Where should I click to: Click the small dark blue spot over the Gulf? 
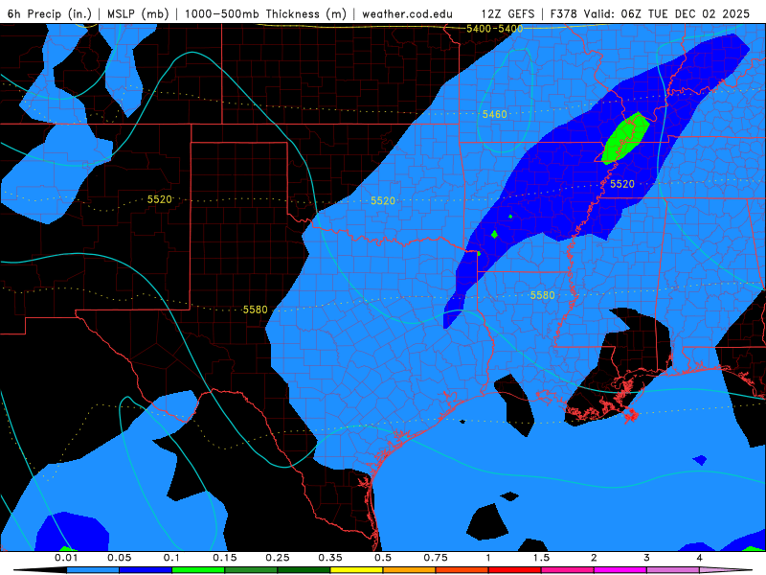coord(700,460)
